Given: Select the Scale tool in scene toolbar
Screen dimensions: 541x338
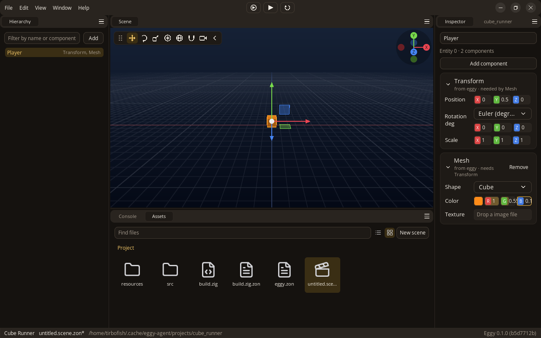Looking at the screenshot, I should coord(156,38).
